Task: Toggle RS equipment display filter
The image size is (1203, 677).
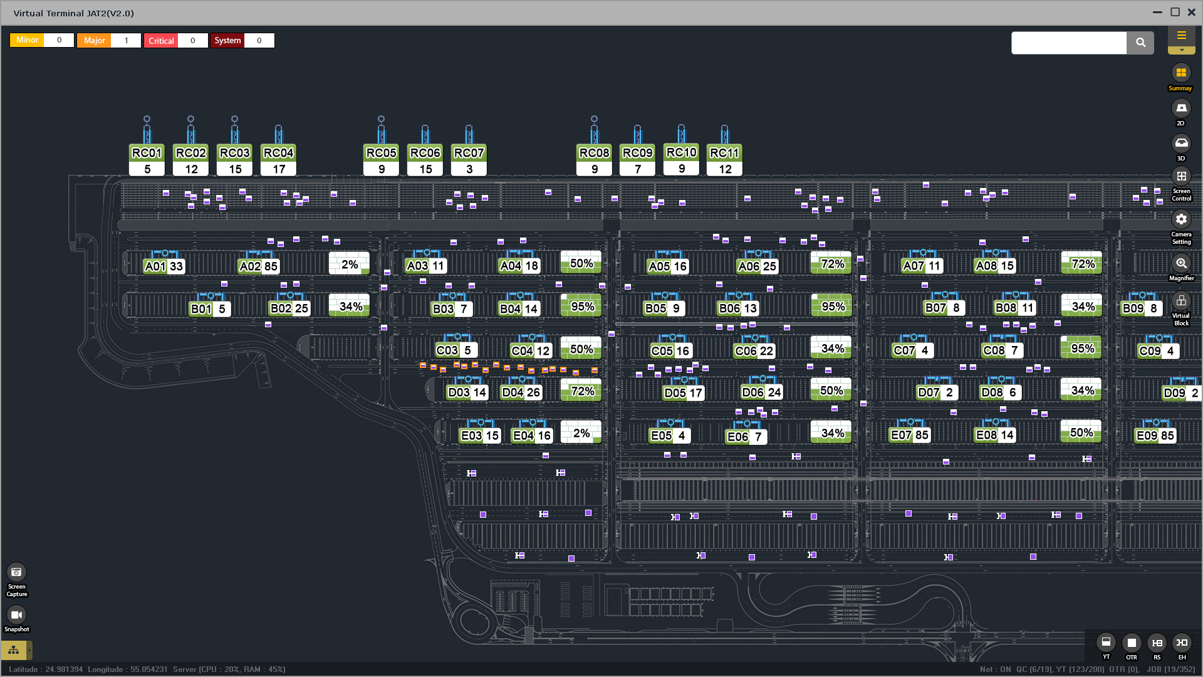Action: [x=1157, y=643]
